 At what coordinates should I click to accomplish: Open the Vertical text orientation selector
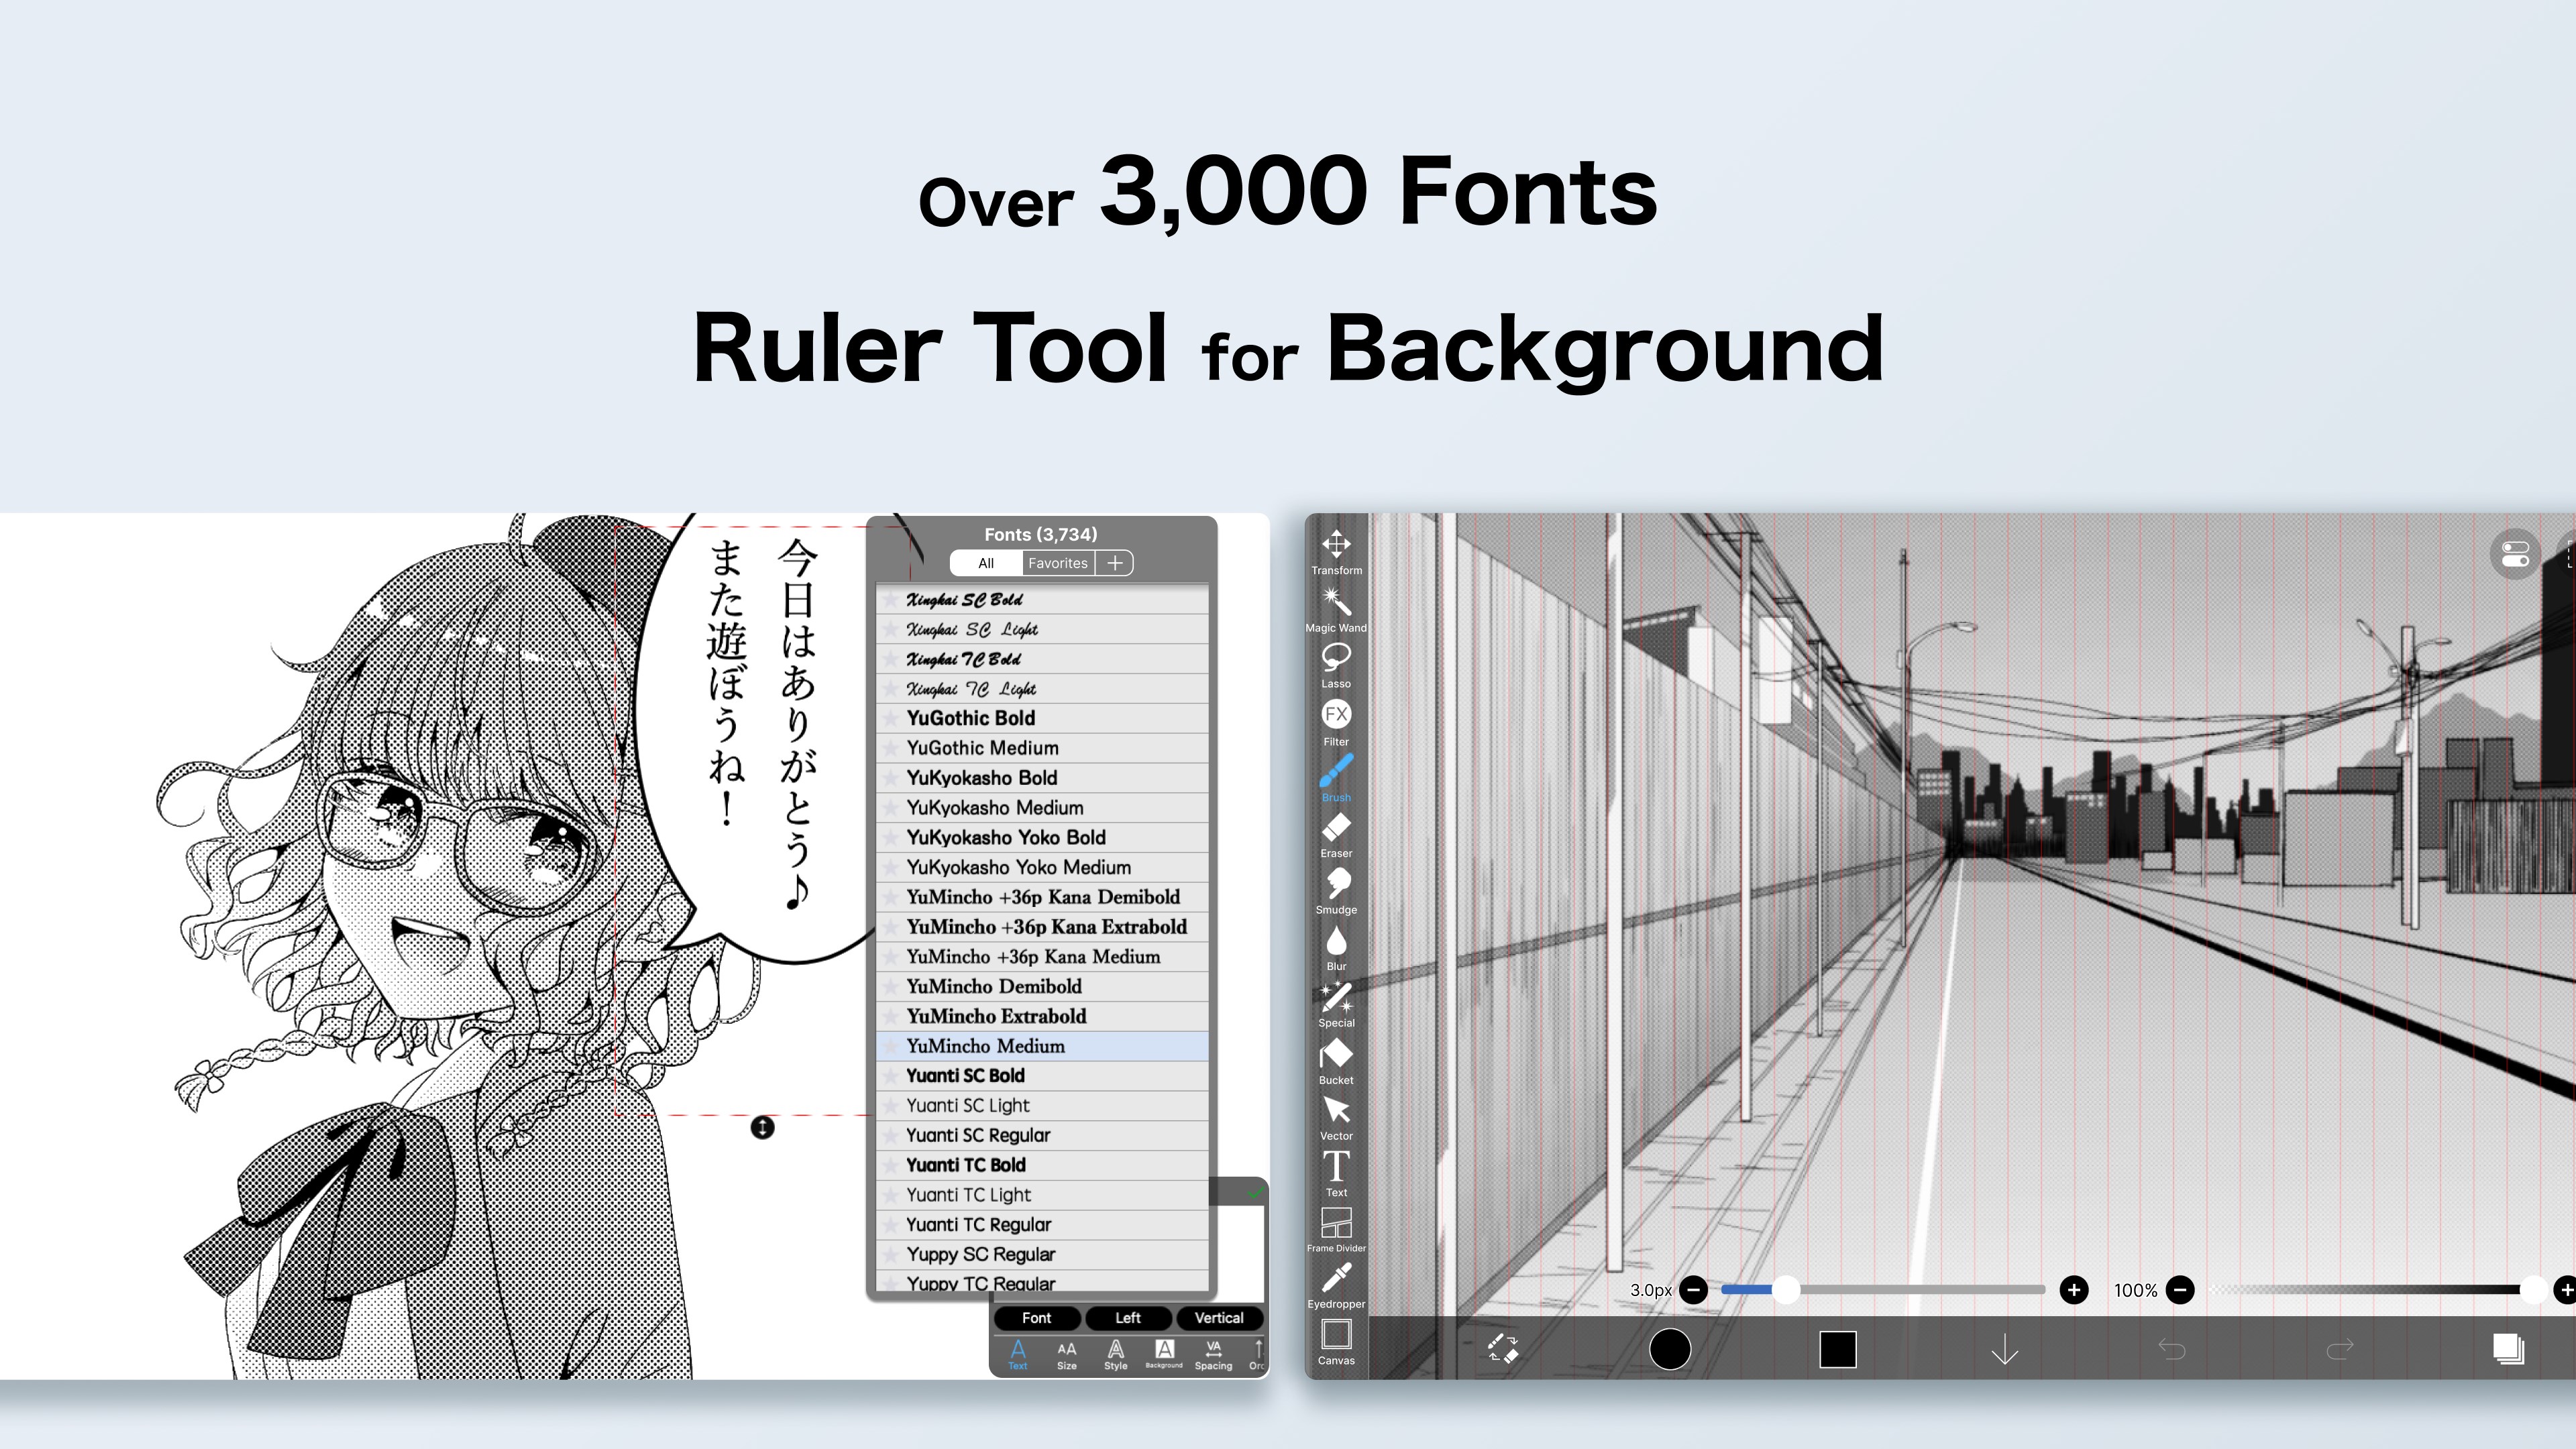1219,1318
